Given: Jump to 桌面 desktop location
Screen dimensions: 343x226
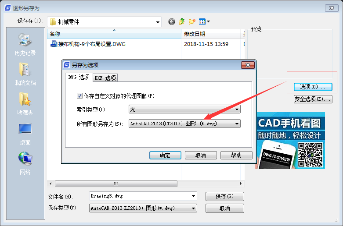Looking at the screenshot, I should tap(25, 134).
